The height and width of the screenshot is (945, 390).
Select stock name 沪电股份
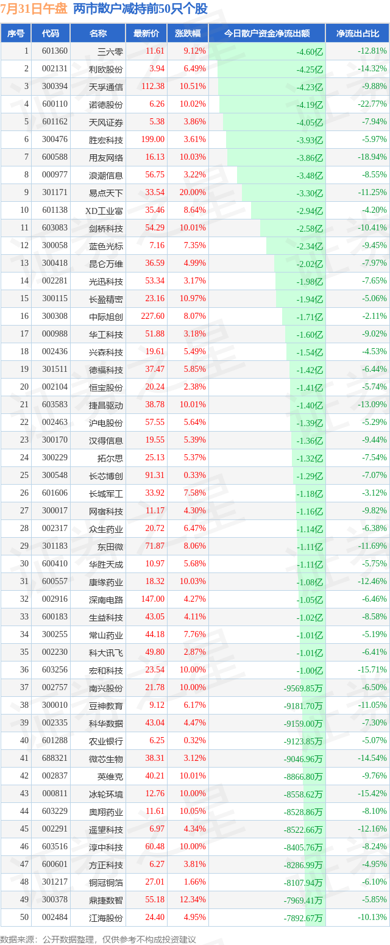click(x=106, y=423)
